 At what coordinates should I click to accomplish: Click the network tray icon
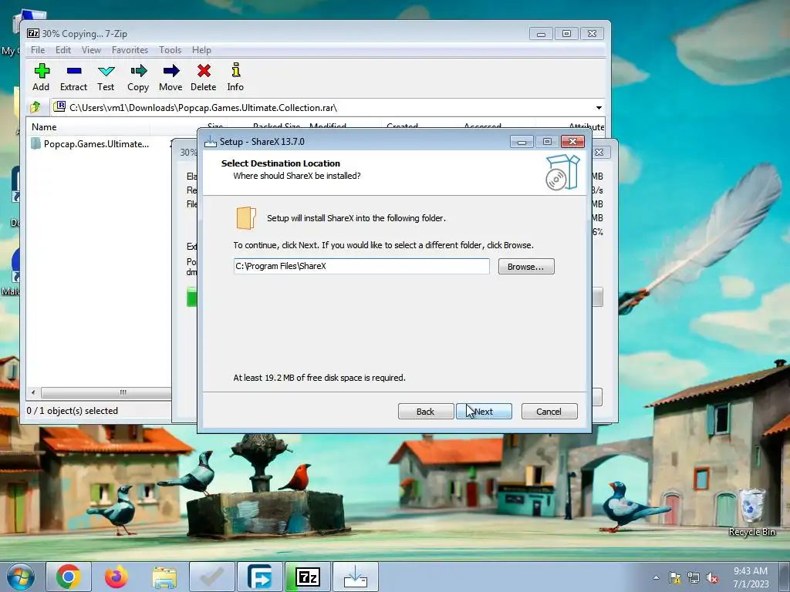tap(694, 577)
